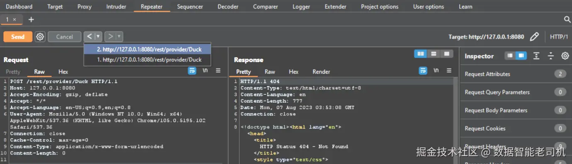Search within Repeater using magnifier icon
The width and height of the screenshot is (572, 164).
click(x=567, y=19)
